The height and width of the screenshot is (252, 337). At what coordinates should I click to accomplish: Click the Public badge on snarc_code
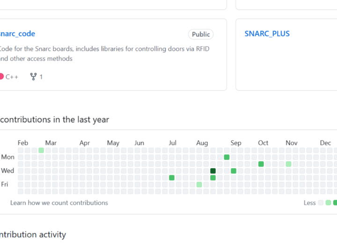(x=201, y=34)
